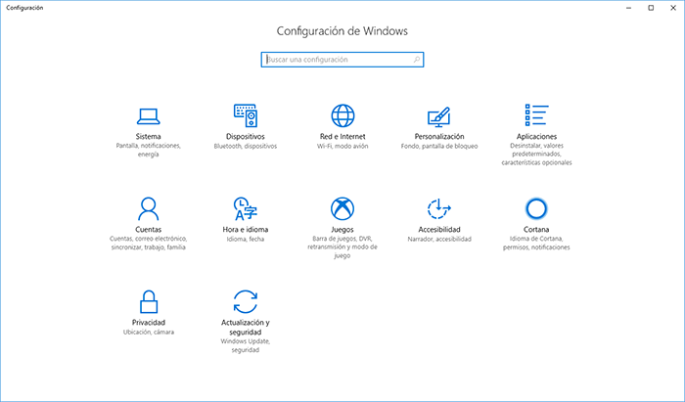Maximize the Configuración window
The image size is (685, 402).
651,8
